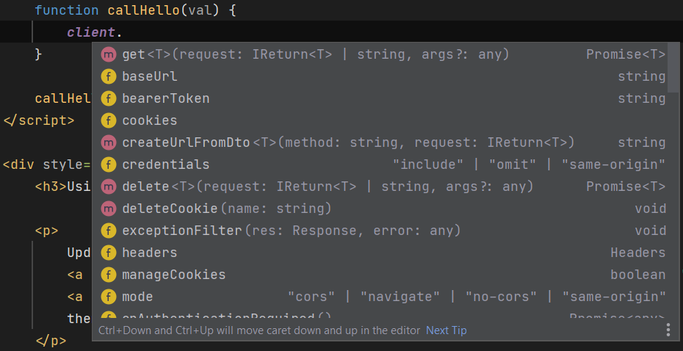Screen dimensions: 683x351
Task: Select the mode completion entry
Action: click(x=137, y=297)
